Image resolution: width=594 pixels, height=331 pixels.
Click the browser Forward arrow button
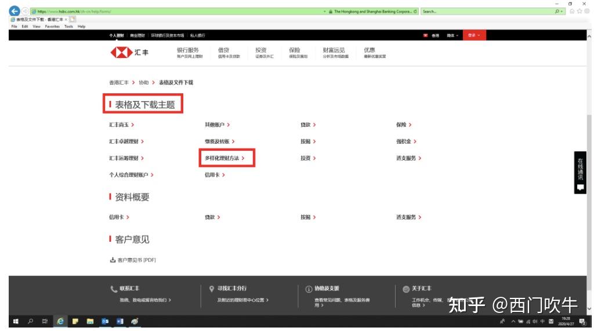25,12
